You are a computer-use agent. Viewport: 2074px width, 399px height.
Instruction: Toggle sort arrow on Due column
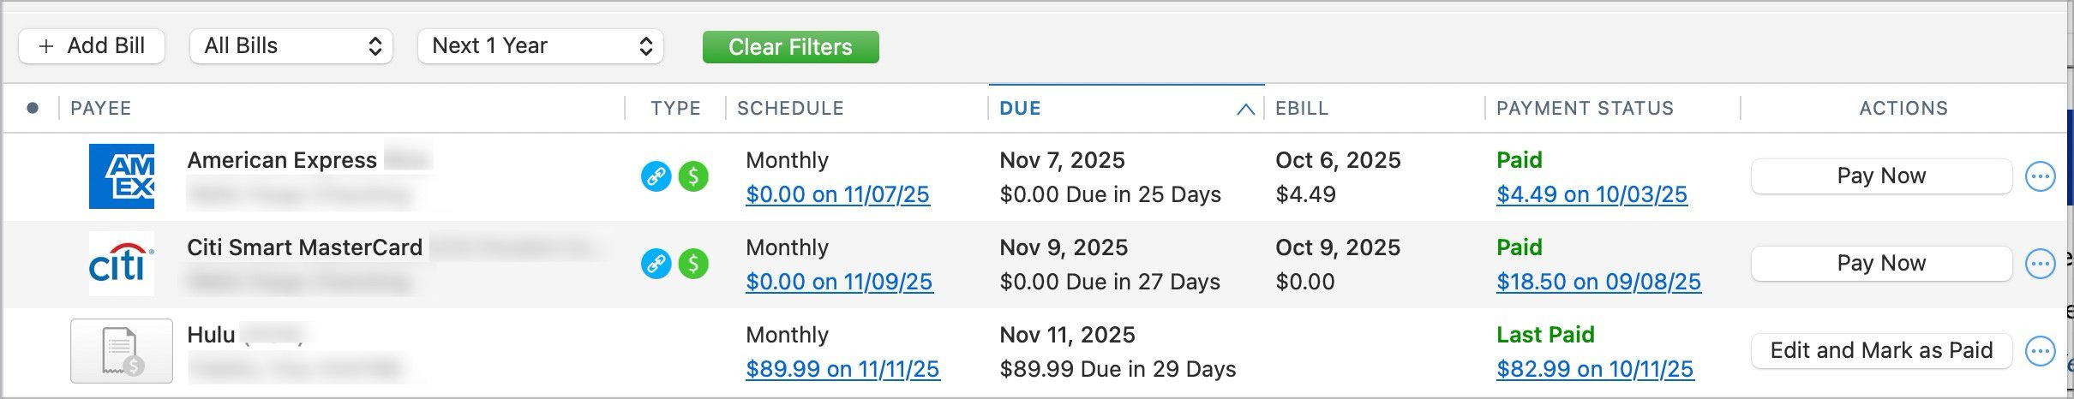pos(1245,109)
